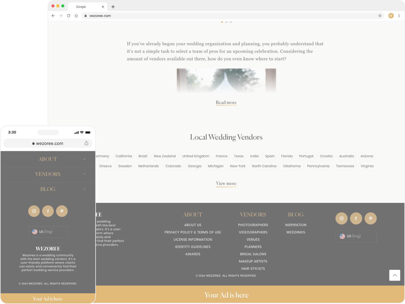
Task: Expand the VENDORS chevron in mobile menu
Action: (84, 174)
